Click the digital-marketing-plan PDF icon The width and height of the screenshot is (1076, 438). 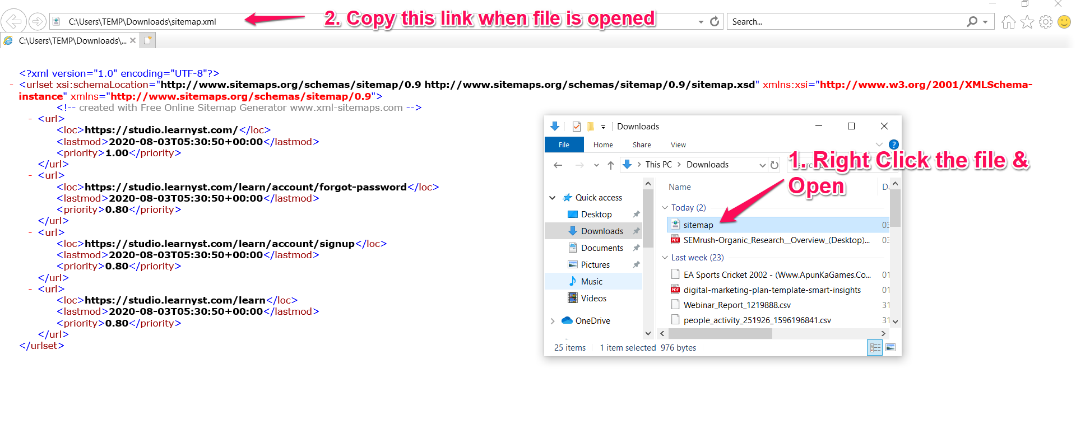(675, 290)
